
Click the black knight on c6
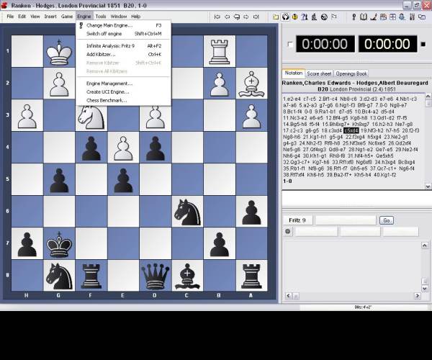tap(187, 211)
